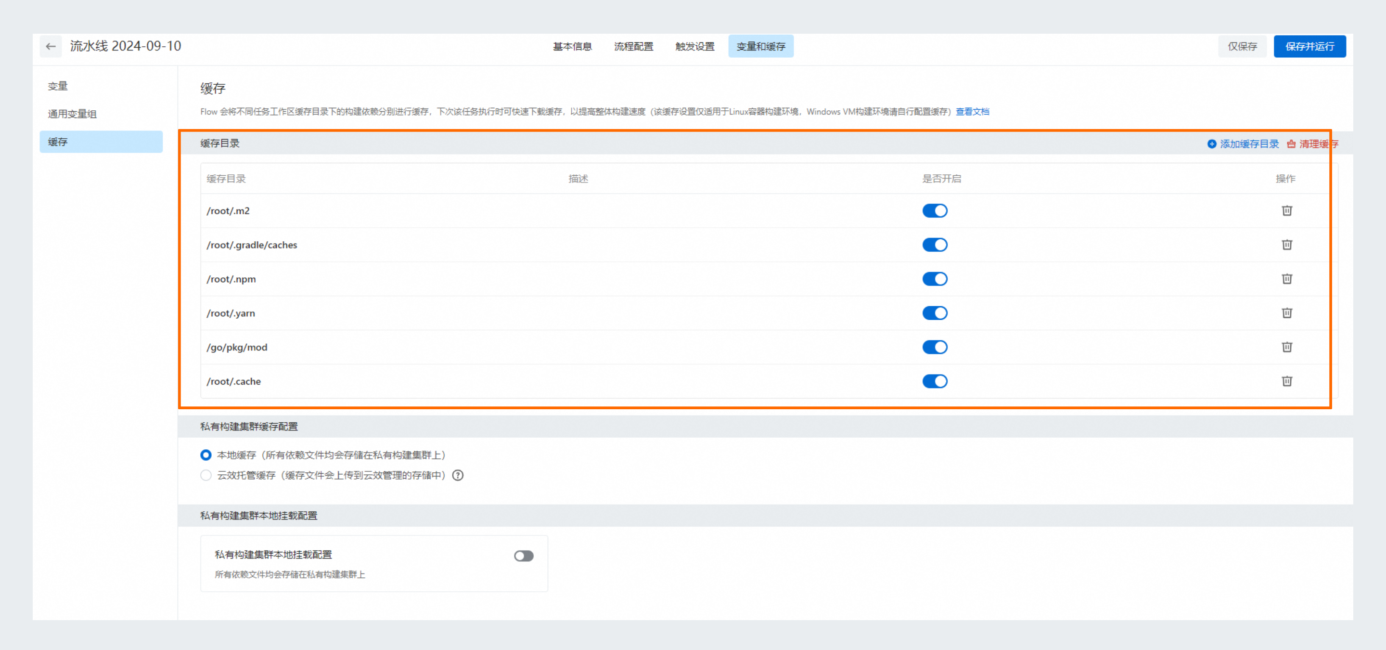The image size is (1386, 650).
Task: Click the 描述 column header
Action: pyautogui.click(x=578, y=179)
